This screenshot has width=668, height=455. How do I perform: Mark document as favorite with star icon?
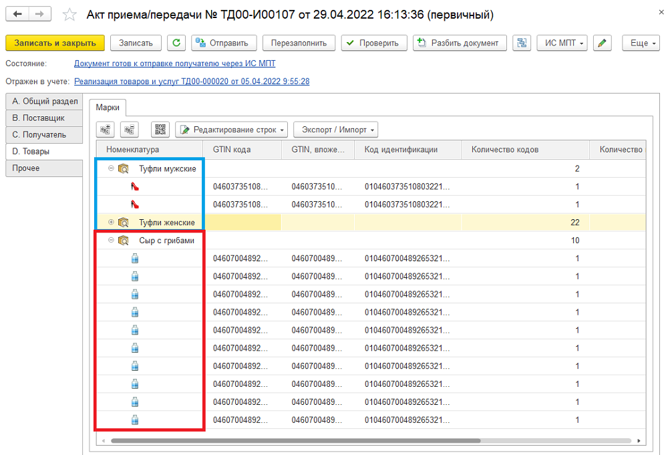pos(69,15)
